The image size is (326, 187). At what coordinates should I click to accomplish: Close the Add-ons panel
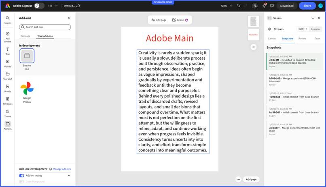point(69,18)
